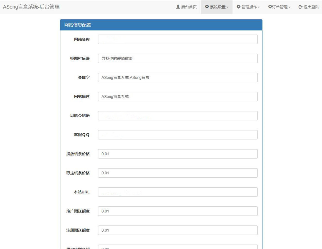Click the 标题栏后缀 field label
Screen dimensions: 322x249
(80, 58)
